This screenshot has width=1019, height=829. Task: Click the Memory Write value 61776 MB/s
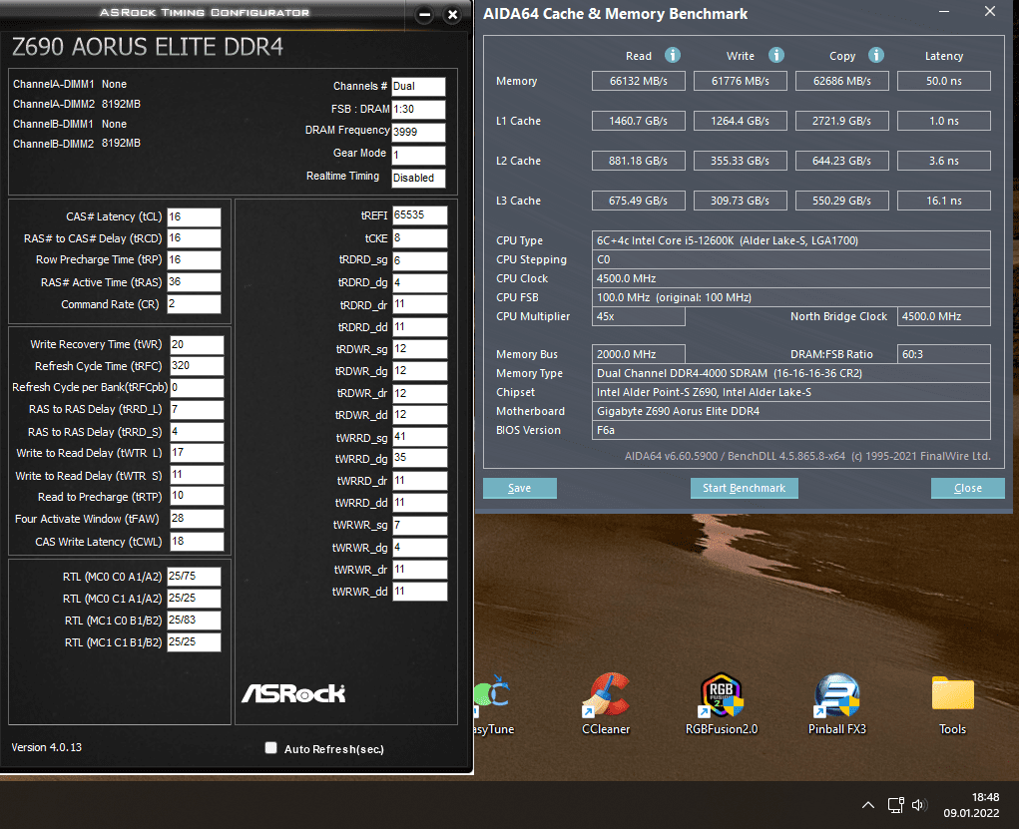coord(741,81)
